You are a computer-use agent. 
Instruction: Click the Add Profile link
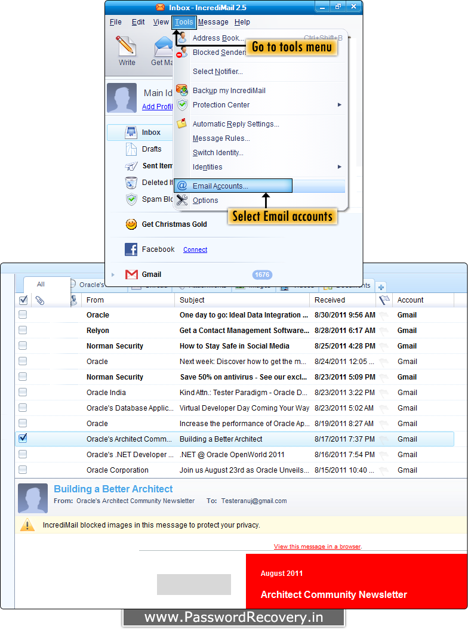[158, 107]
